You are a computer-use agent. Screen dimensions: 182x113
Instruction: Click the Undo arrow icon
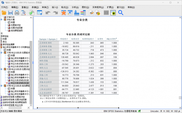48,13
